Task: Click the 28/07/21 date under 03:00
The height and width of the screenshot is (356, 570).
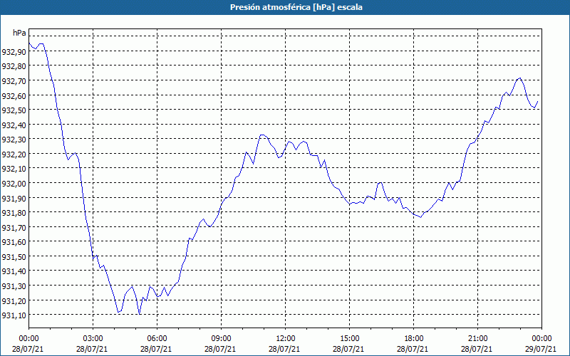Action: [93, 349]
